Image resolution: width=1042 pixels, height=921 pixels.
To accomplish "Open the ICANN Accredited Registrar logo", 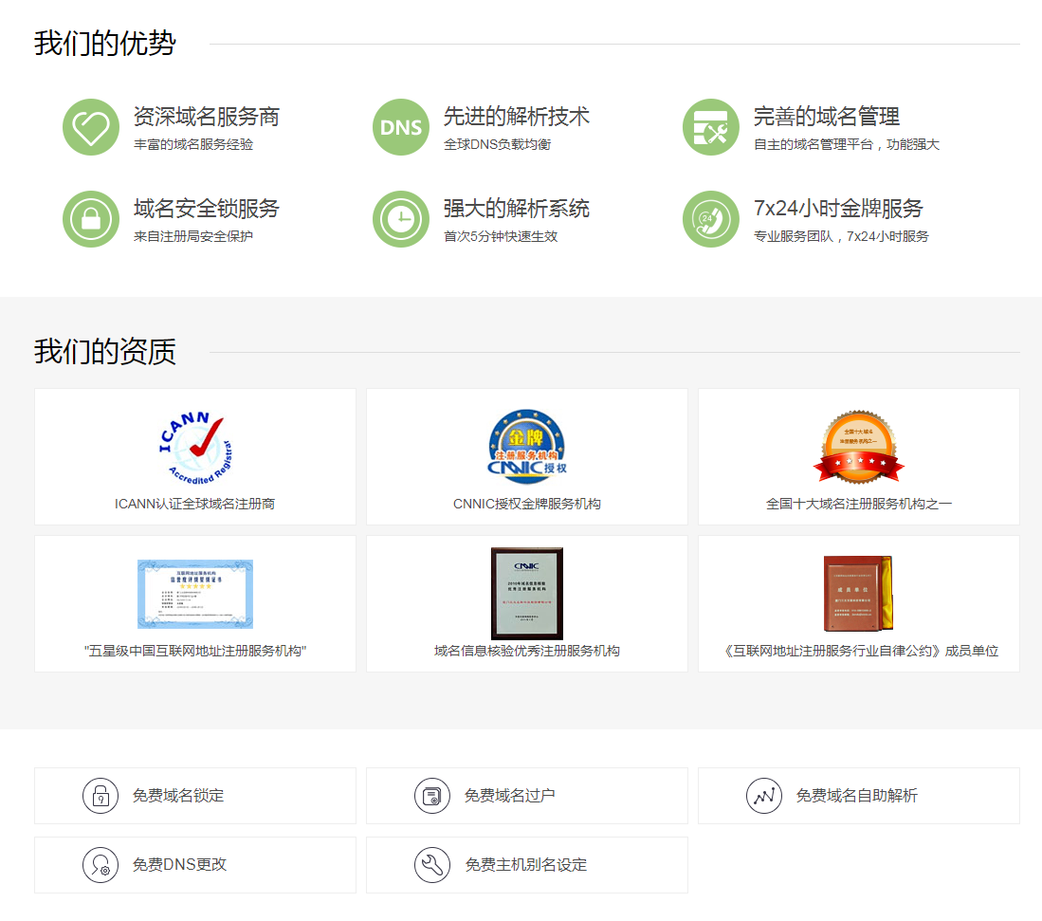I will click(195, 449).
